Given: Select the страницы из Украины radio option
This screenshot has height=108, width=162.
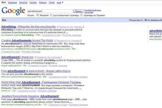Looking at the screenshot, I should (x=82, y=15).
